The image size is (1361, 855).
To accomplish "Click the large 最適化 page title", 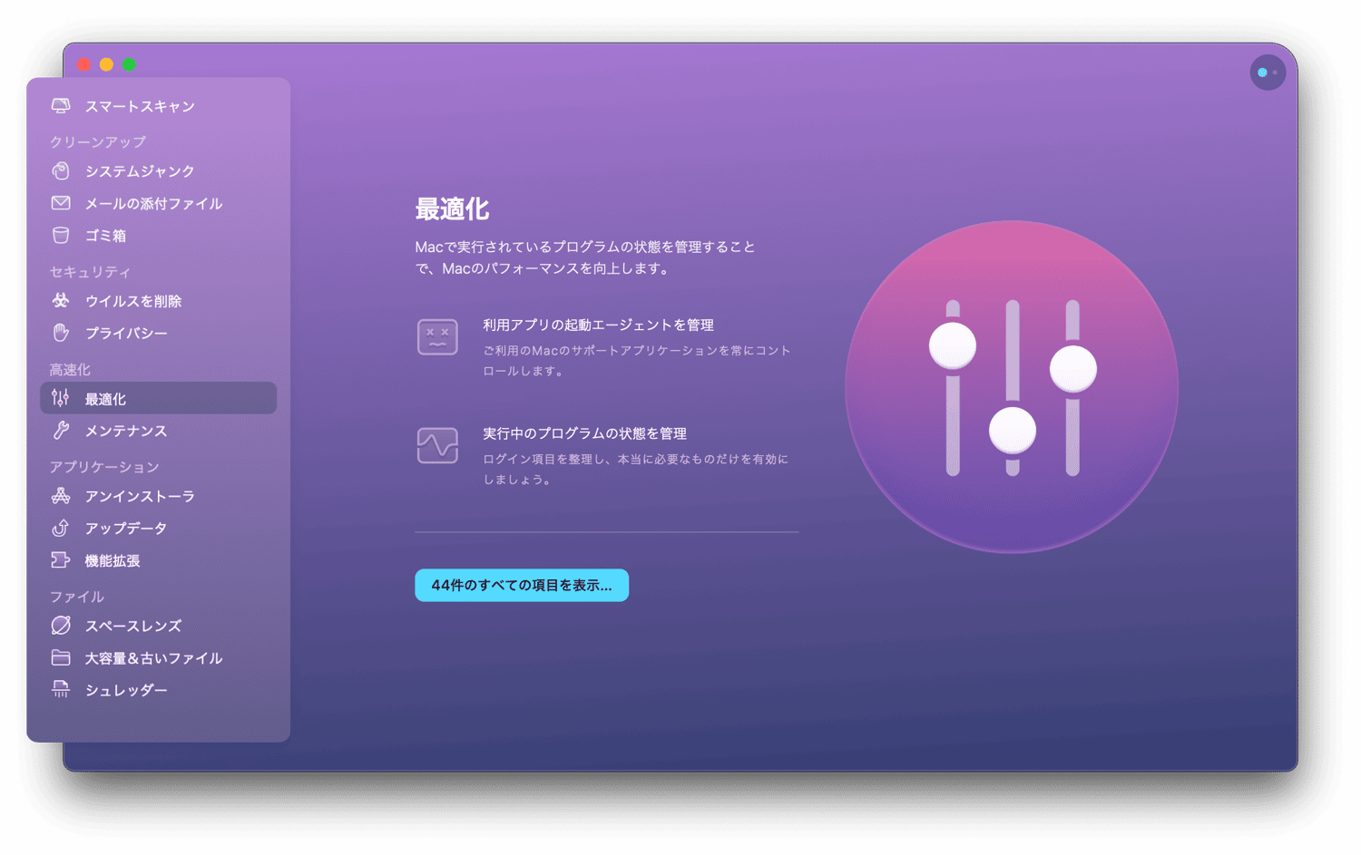I will 452,209.
